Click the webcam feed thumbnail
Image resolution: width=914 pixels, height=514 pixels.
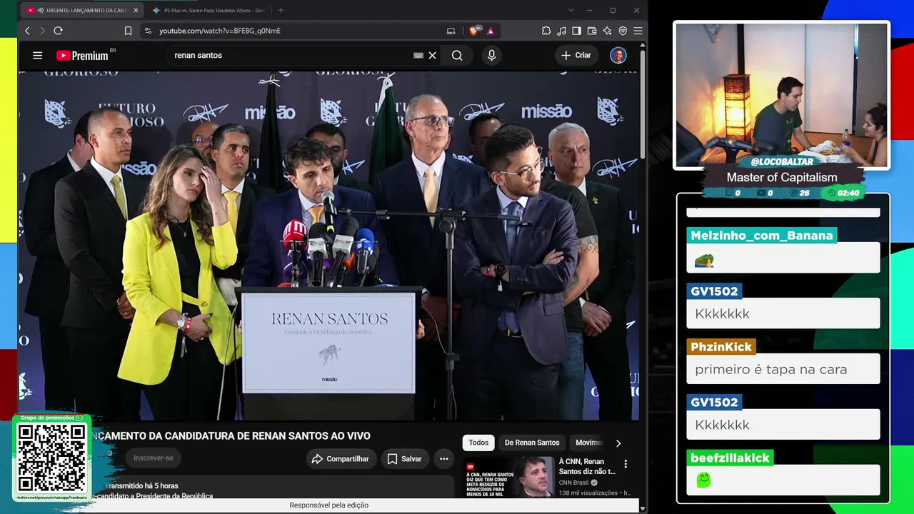(x=782, y=95)
